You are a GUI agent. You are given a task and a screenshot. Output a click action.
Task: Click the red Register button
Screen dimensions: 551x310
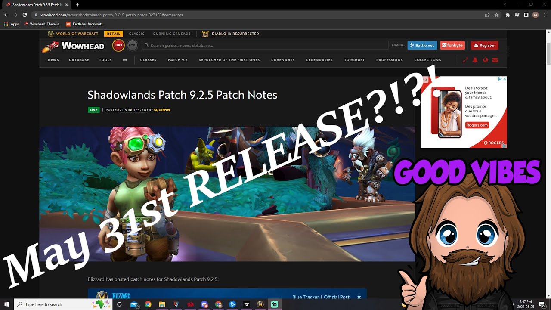coord(484,45)
